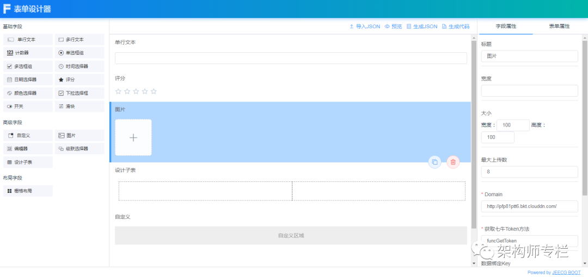This screenshot has width=588, height=277.
Task: Click the size 宽度 input showing 100
Action: (x=513, y=125)
